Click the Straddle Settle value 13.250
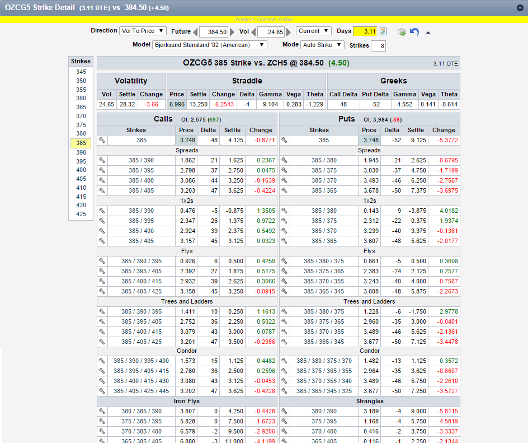 [x=199, y=105]
